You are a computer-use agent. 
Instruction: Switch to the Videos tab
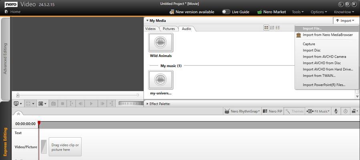click(151, 29)
